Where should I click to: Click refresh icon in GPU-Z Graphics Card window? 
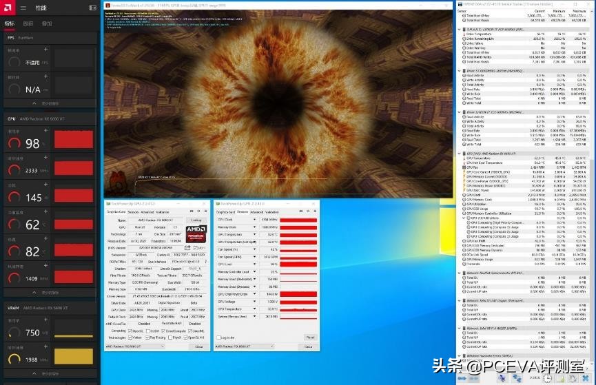pyautogui.click(x=198, y=211)
